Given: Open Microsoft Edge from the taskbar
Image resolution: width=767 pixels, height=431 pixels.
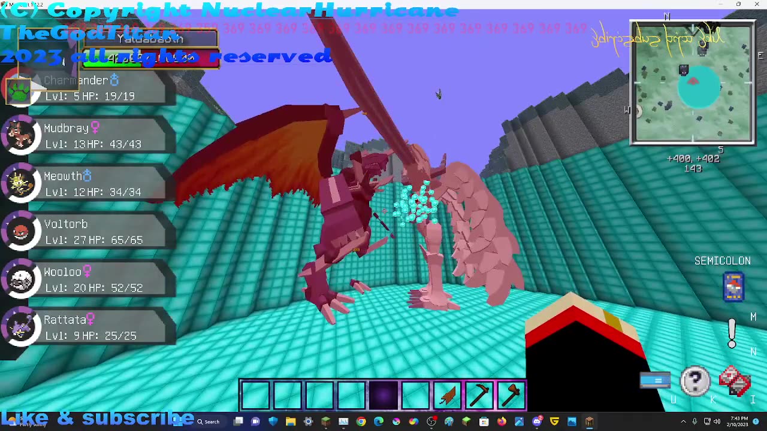Looking at the screenshot, I should click(378, 421).
